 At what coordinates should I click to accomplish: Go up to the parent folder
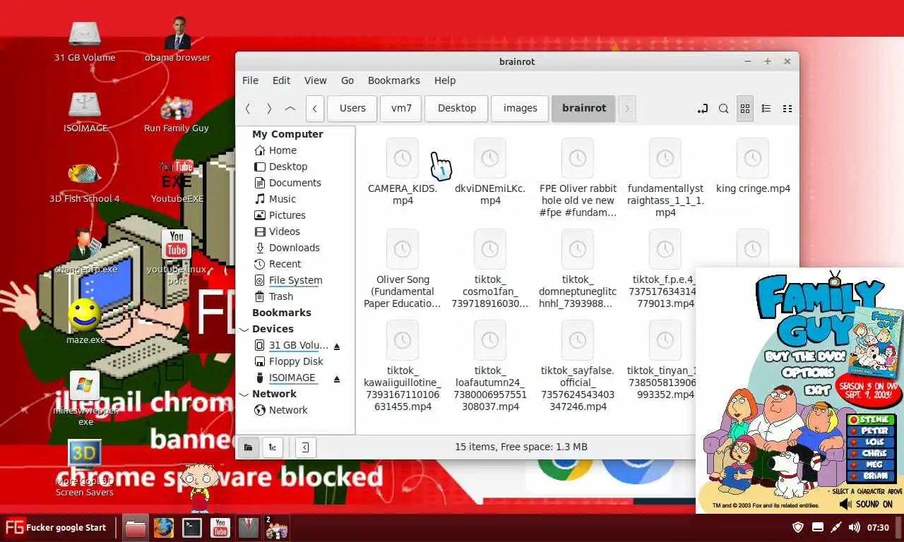coord(290,109)
